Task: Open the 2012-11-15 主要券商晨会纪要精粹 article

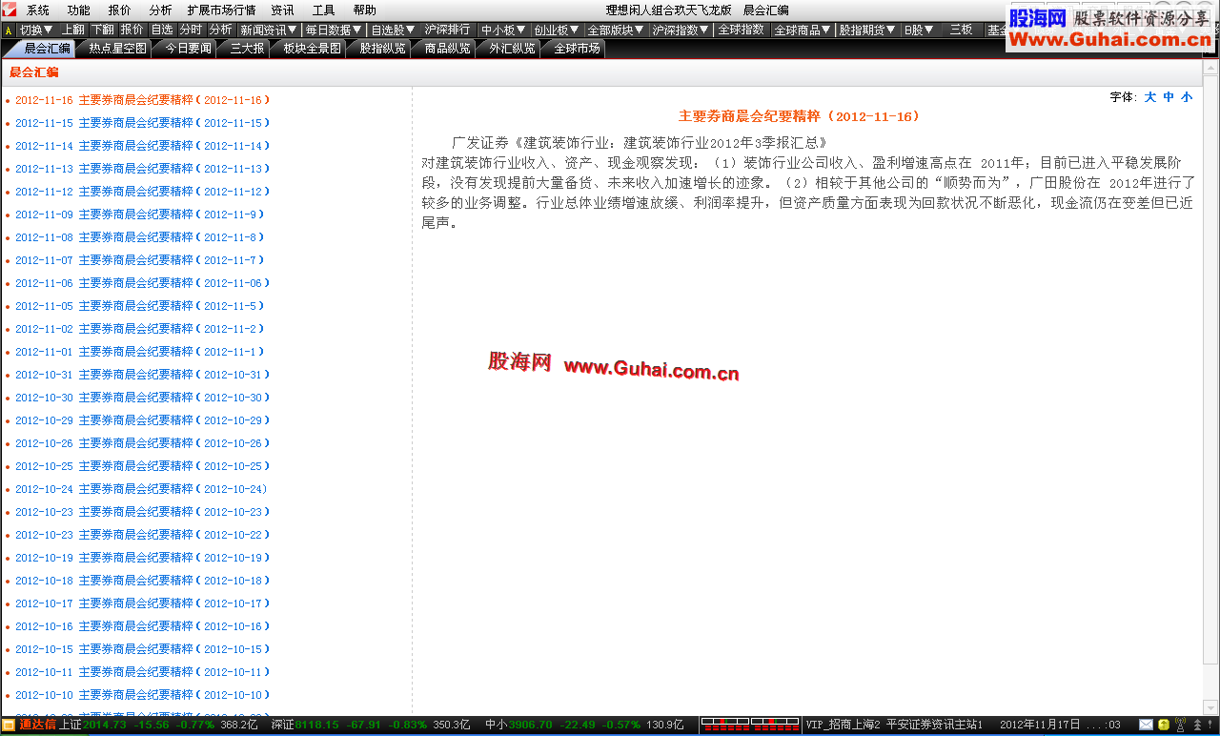Action: point(143,123)
